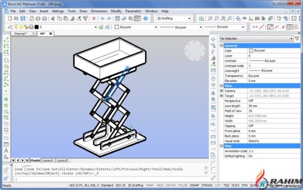
Task: Click the Open file icon
Action: (17, 19)
